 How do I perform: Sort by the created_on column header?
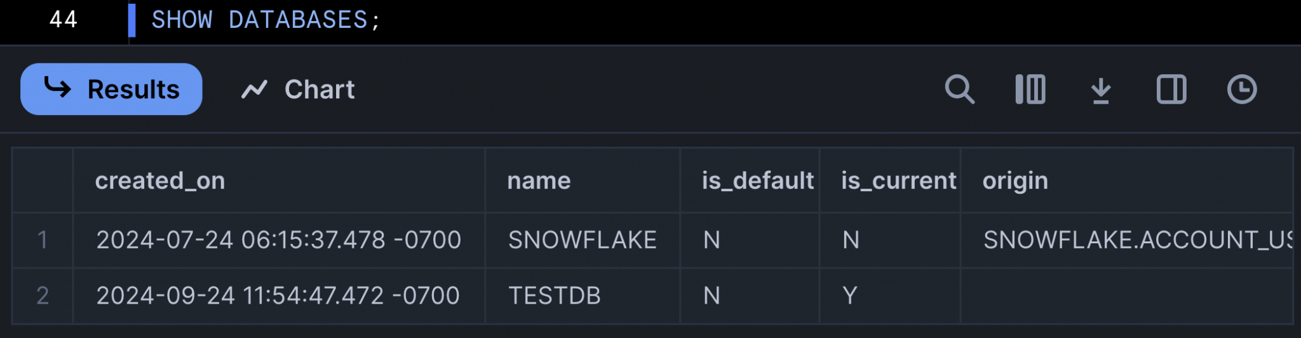click(x=160, y=181)
